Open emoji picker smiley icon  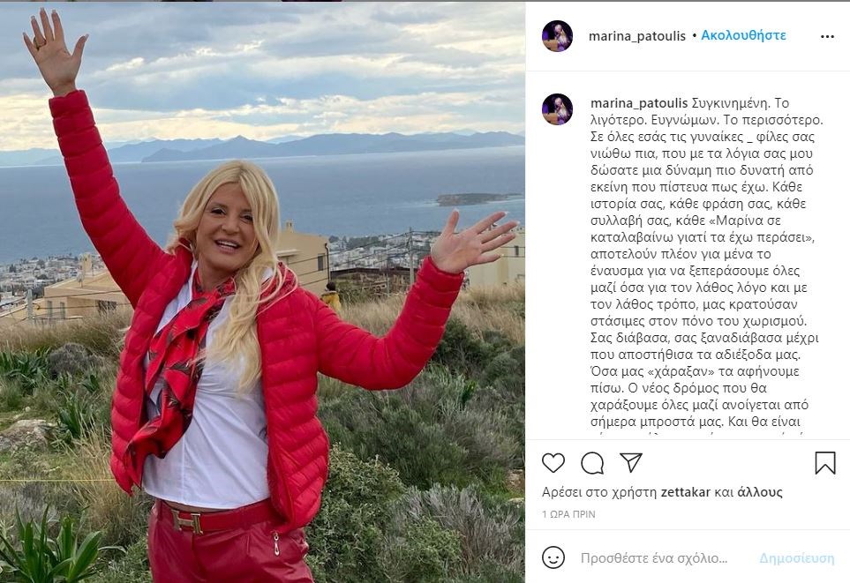tap(553, 557)
